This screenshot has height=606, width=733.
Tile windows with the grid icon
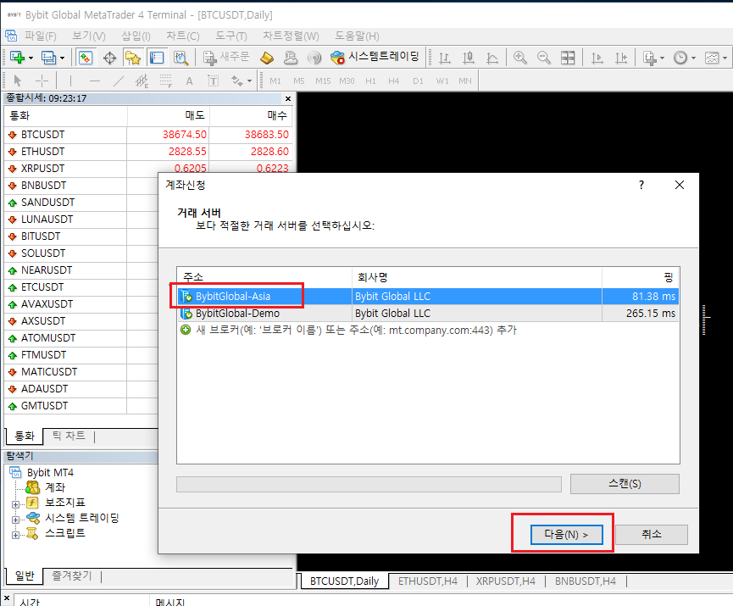click(x=568, y=58)
